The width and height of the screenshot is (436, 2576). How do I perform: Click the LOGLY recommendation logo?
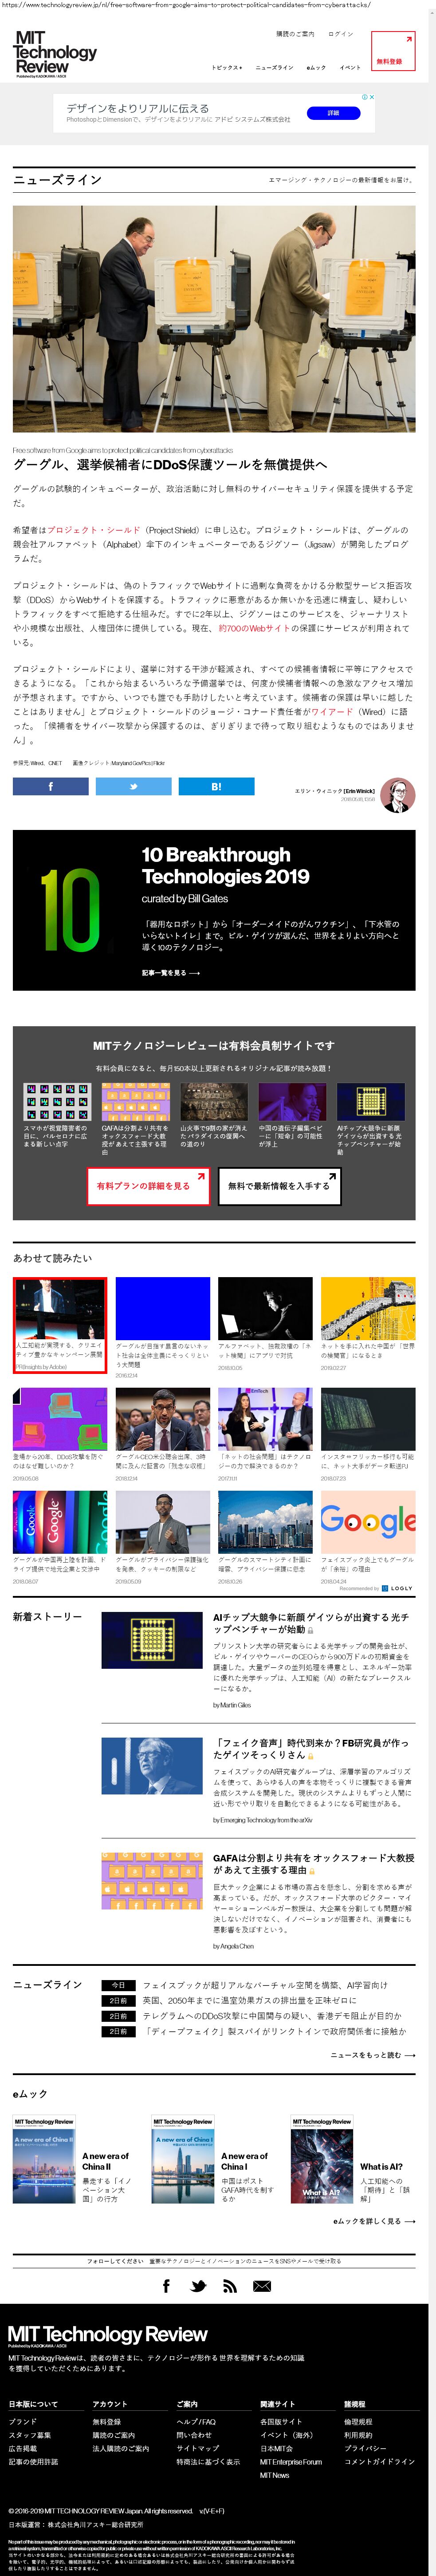[x=396, y=1588]
